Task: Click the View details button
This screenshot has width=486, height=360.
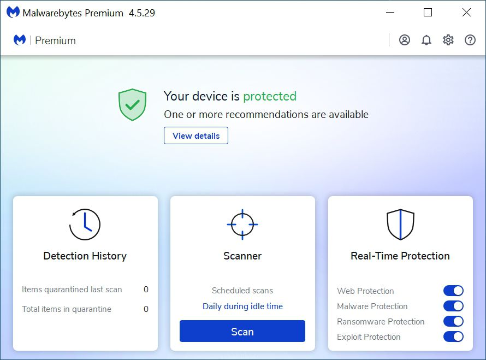Action: coord(196,135)
